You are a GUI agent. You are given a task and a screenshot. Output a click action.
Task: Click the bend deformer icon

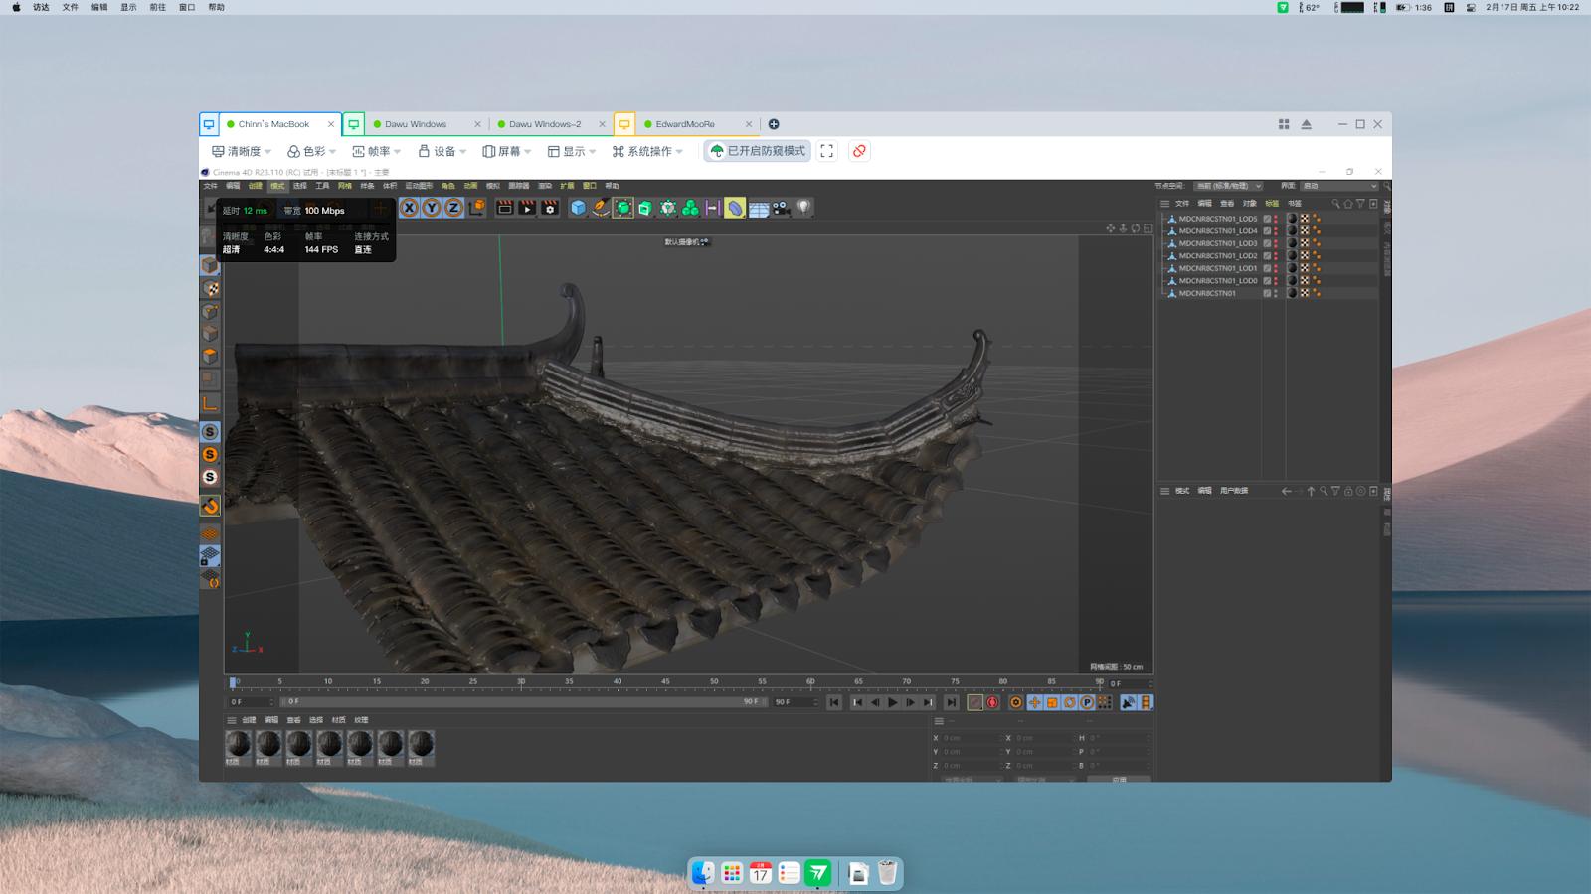pos(735,208)
